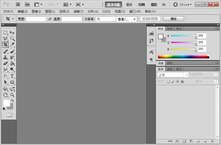Select the Healing Brush tool

pos(6,51)
